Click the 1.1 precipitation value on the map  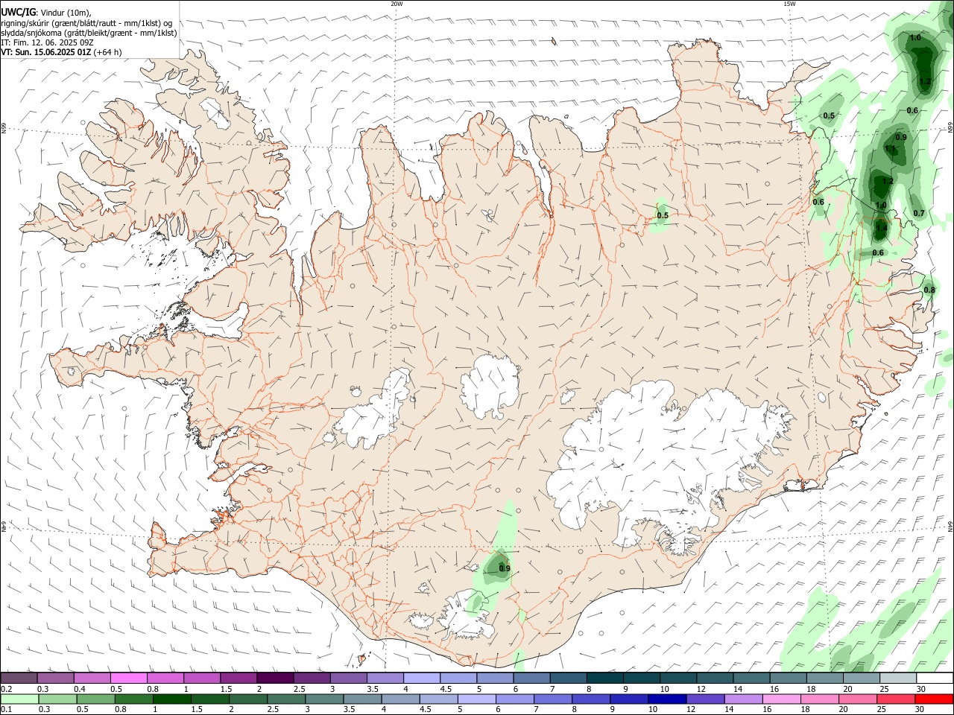click(890, 149)
